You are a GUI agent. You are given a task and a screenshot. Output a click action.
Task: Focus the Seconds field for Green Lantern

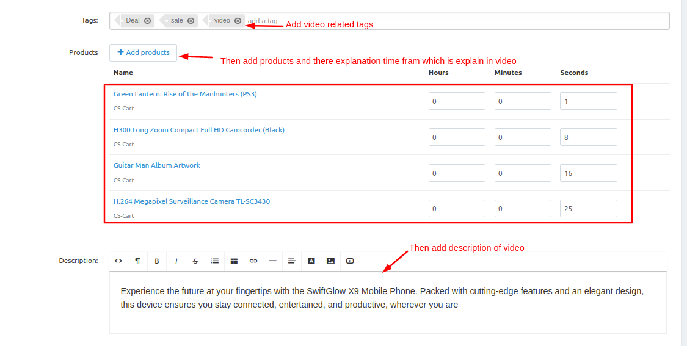(x=588, y=101)
